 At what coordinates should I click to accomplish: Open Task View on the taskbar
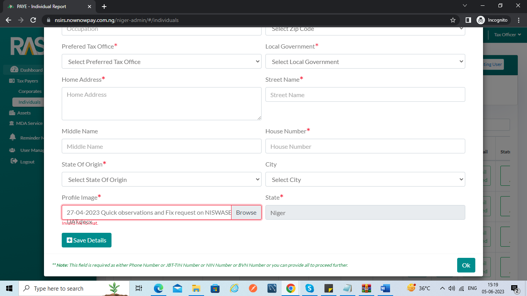tap(139, 288)
